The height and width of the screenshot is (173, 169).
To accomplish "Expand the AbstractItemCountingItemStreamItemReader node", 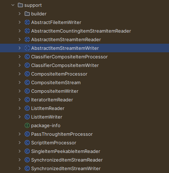I will point(20,31).
